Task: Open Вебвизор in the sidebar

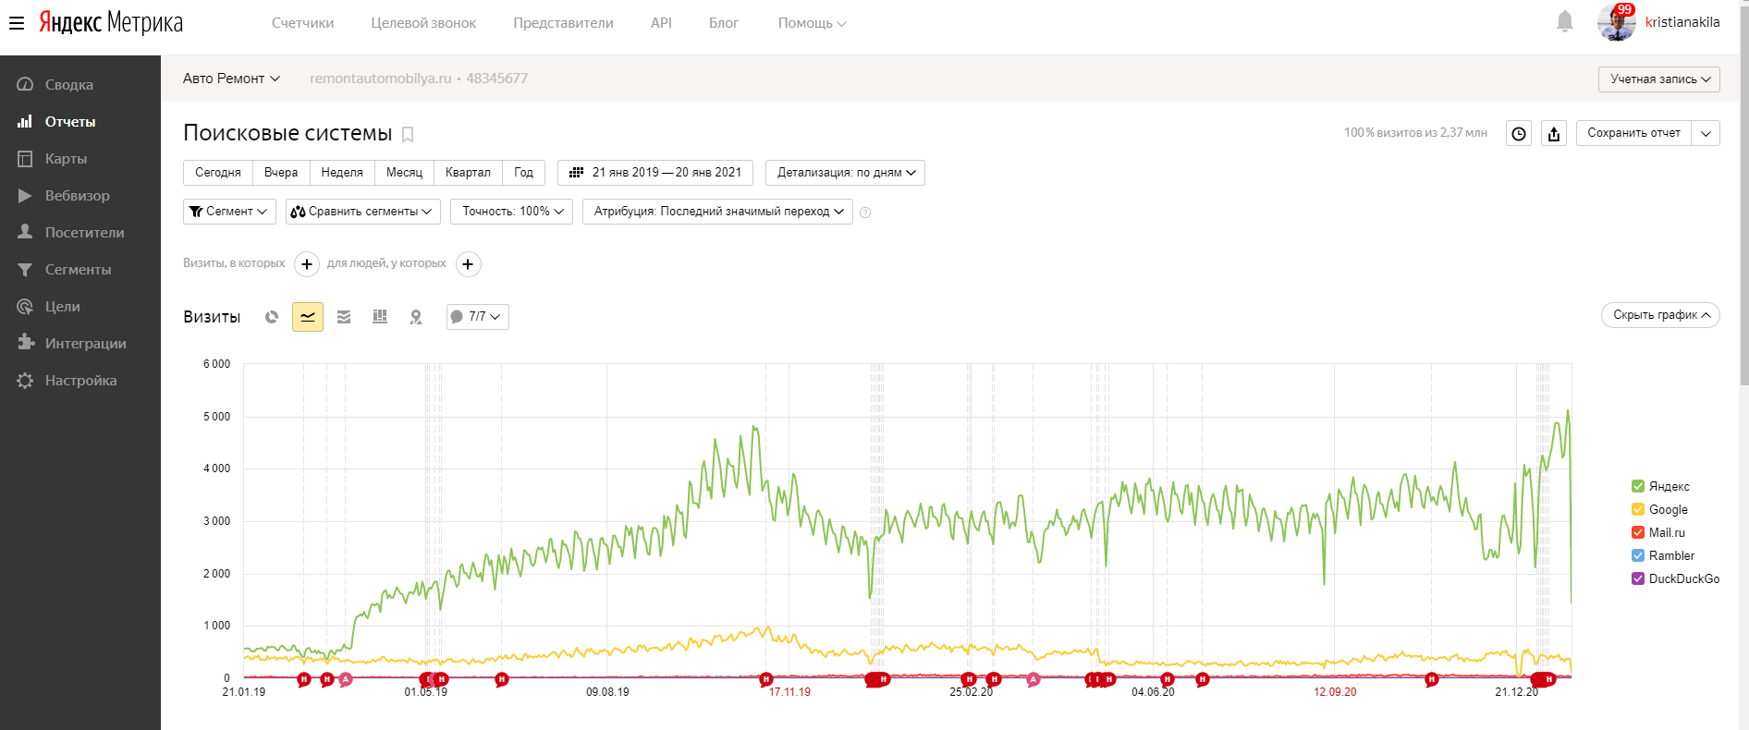Action: (77, 196)
